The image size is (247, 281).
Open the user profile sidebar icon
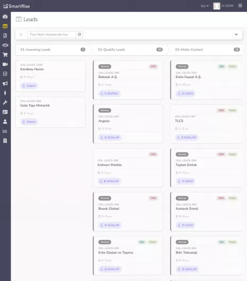pyautogui.click(x=5, y=122)
